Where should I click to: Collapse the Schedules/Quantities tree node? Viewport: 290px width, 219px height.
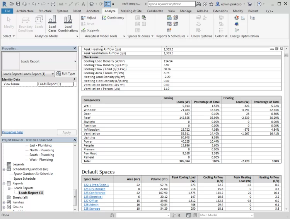click(x=4, y=169)
